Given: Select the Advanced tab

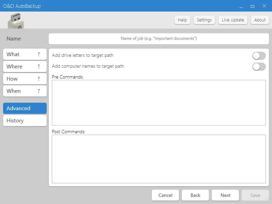Looking at the screenshot, I should click(x=25, y=108).
